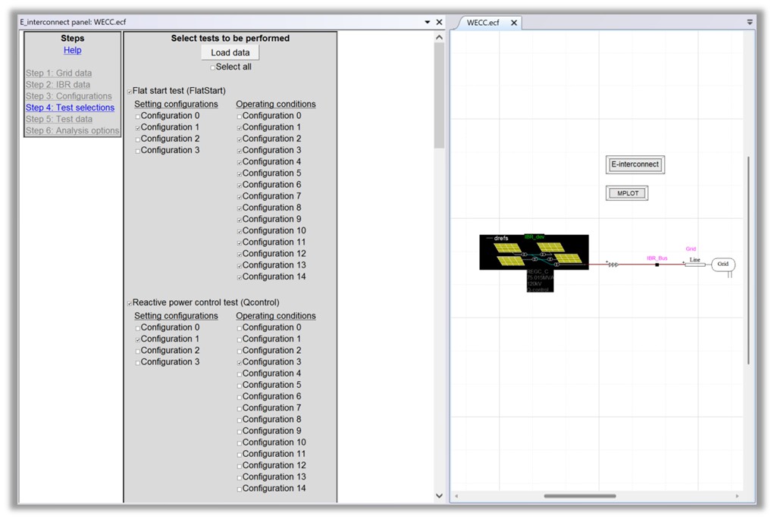
Task: Click the solar panel IBR device block
Action: 534,252
